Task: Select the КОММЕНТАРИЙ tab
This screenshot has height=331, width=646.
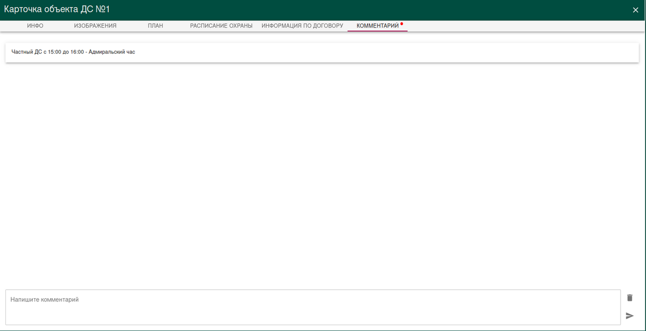Action: coord(377,26)
